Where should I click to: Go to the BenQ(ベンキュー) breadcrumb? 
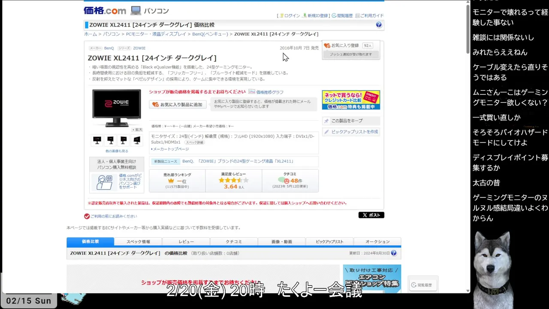[x=210, y=34]
